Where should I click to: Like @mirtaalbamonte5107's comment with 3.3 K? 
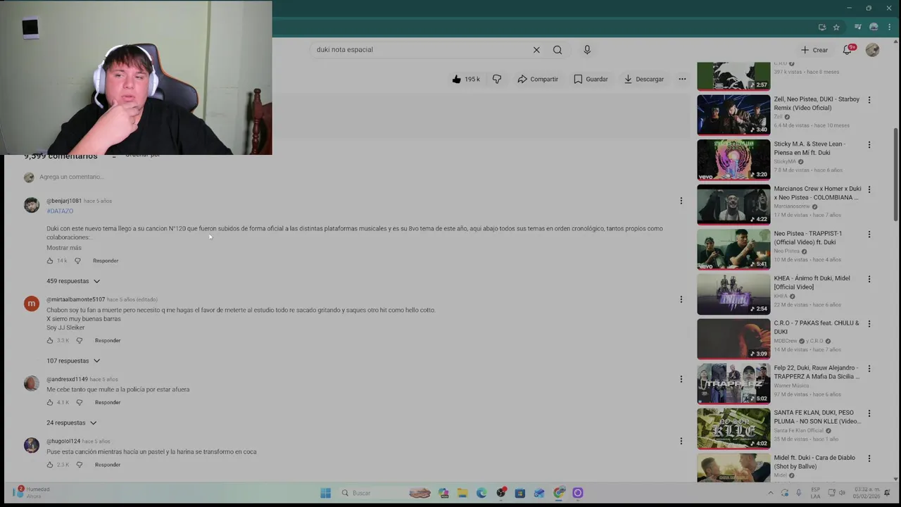point(50,340)
